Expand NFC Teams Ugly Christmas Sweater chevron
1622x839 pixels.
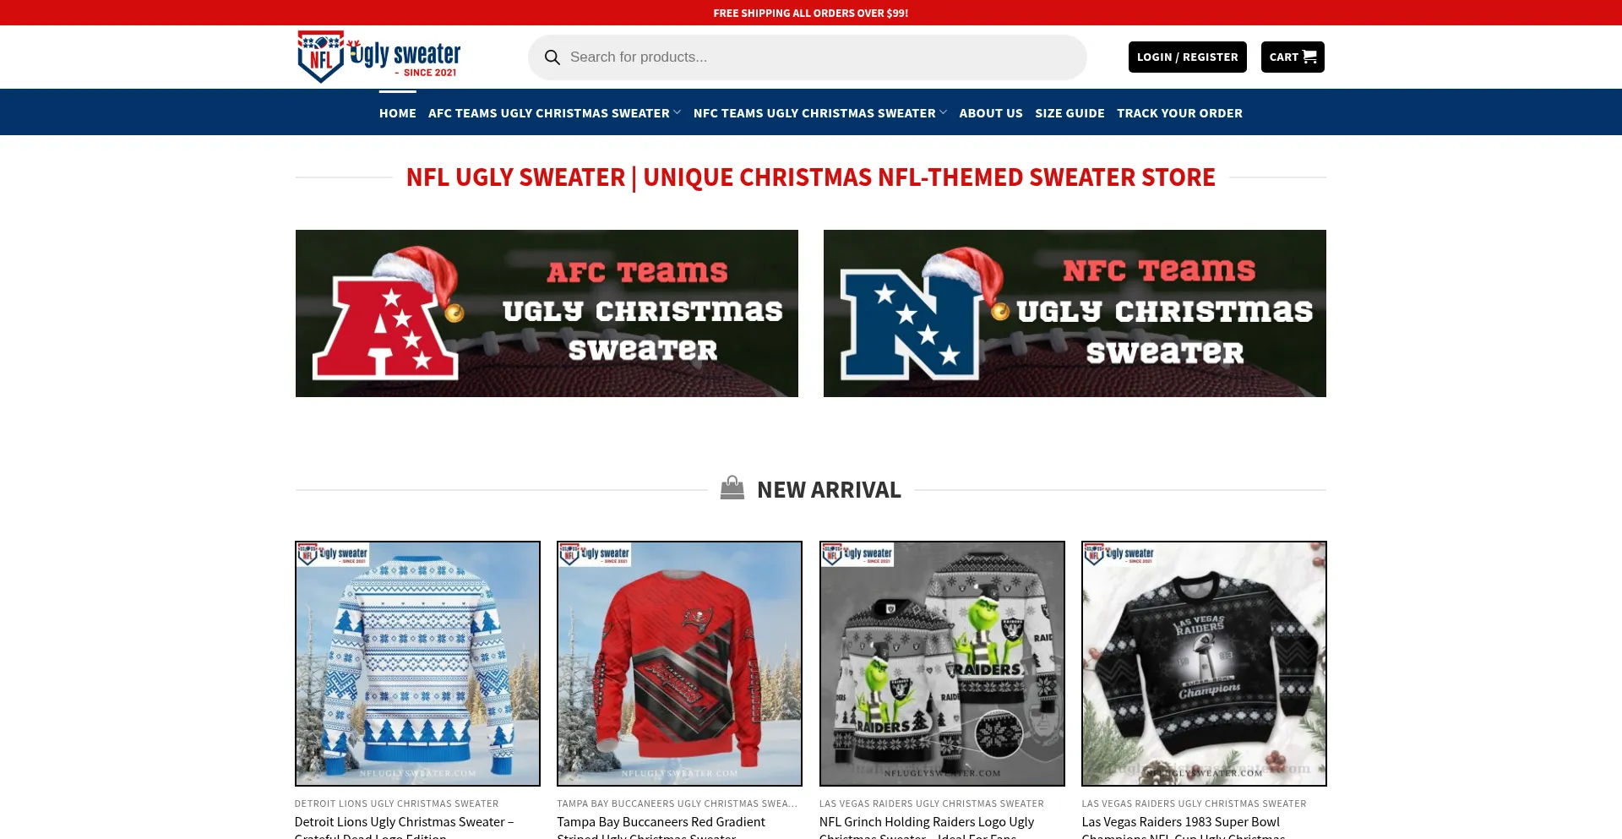click(944, 112)
